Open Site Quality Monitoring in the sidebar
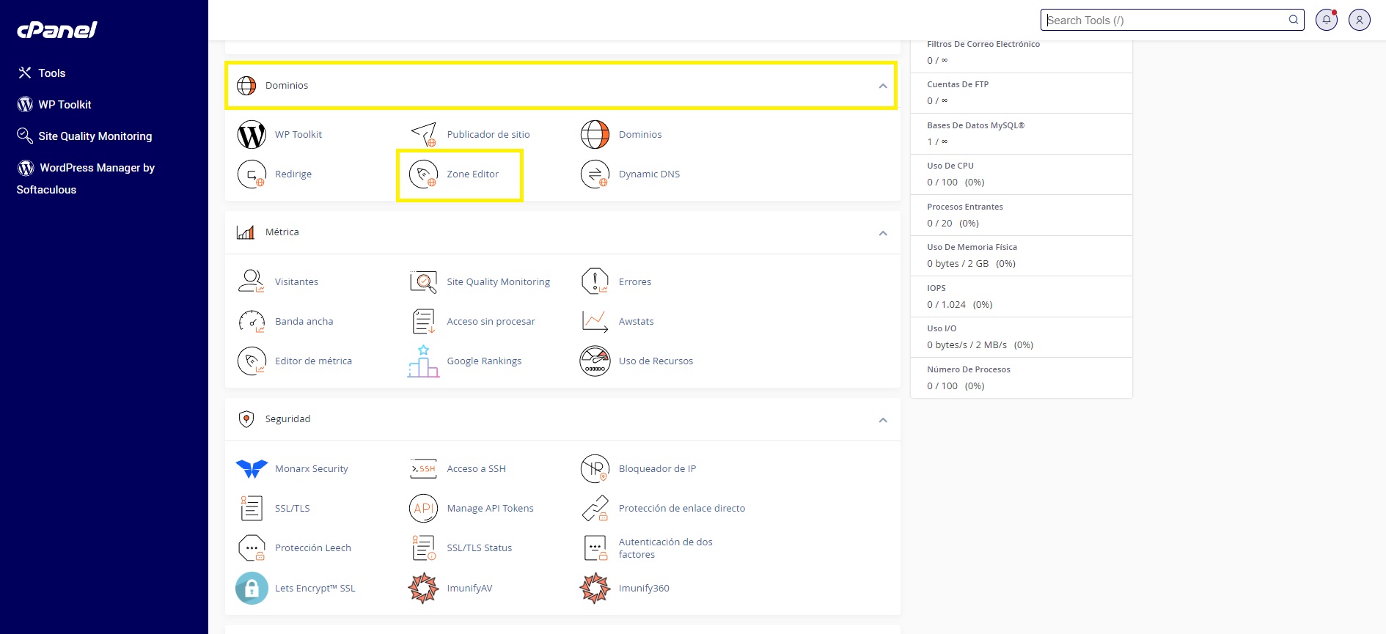Viewport: 1386px width, 634px height. [x=95, y=136]
